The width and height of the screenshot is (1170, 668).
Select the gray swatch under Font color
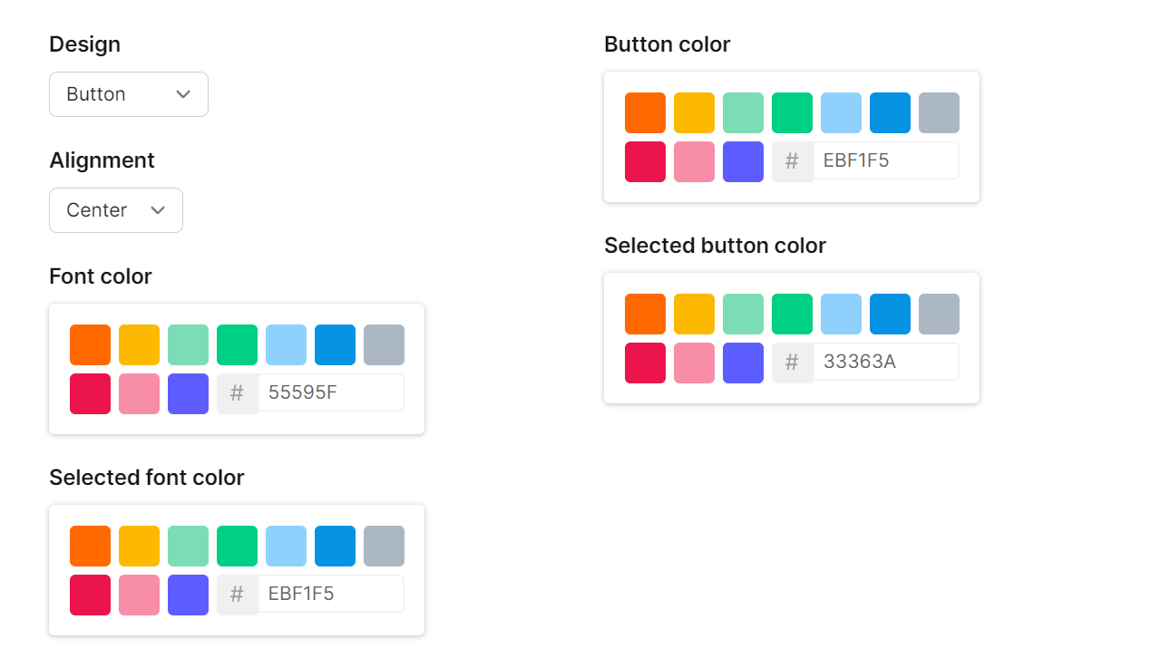pos(384,344)
